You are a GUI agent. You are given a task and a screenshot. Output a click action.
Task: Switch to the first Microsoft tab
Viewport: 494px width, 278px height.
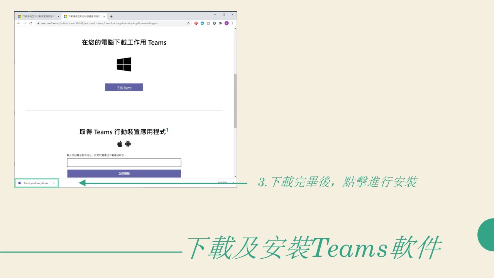click(x=38, y=17)
